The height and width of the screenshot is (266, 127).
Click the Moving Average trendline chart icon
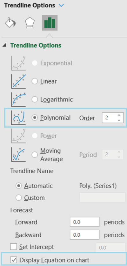(19, 154)
